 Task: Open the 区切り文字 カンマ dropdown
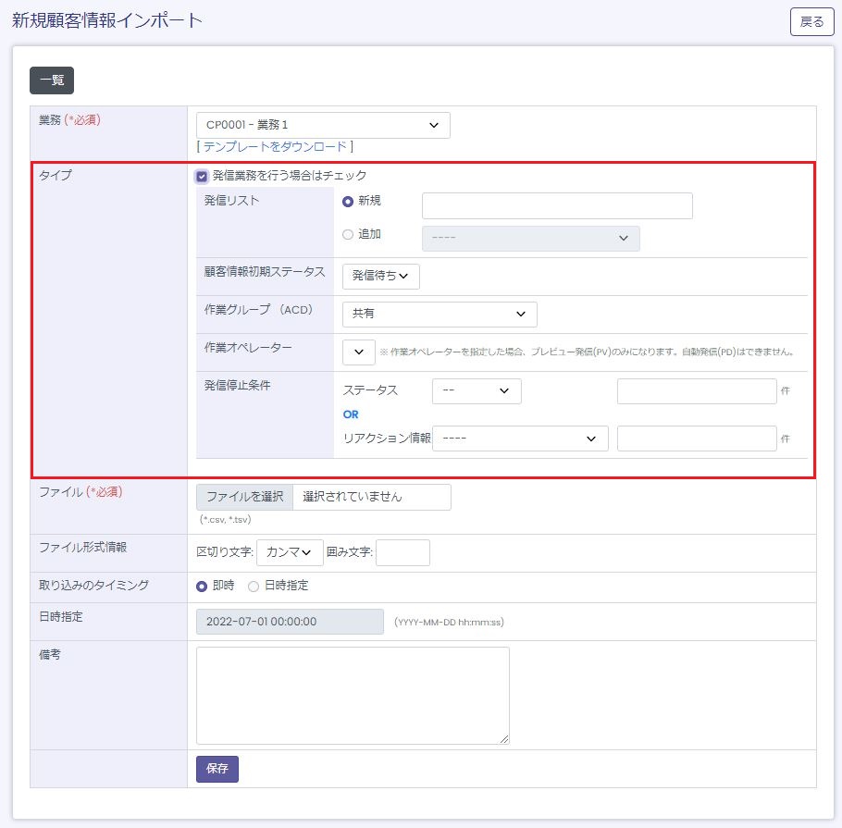pos(290,552)
